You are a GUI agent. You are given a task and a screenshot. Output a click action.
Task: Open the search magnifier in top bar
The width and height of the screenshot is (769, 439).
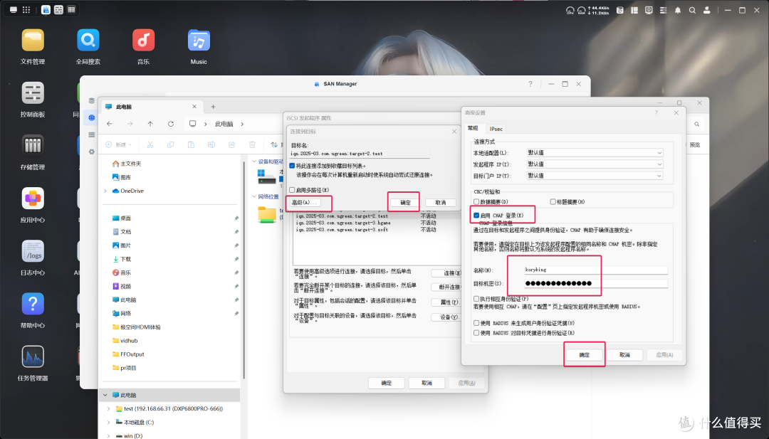[x=692, y=10]
